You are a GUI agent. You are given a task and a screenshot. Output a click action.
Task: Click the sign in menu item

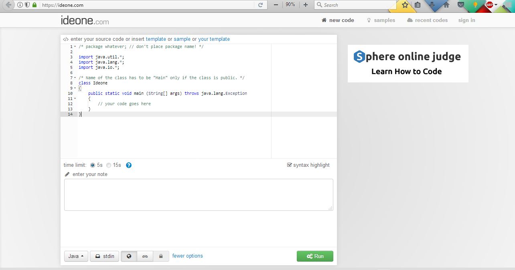coord(466,20)
